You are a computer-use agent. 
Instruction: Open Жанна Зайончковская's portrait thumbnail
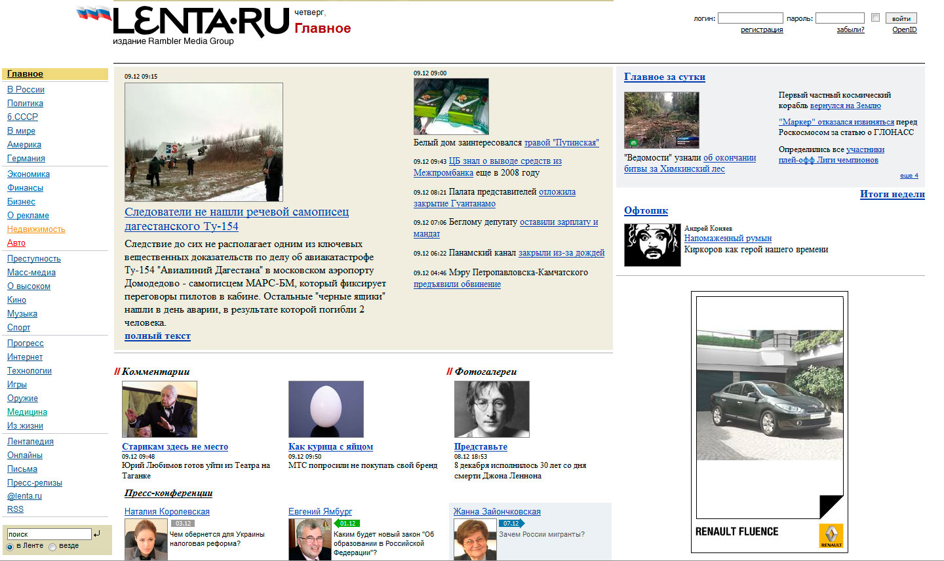(475, 540)
